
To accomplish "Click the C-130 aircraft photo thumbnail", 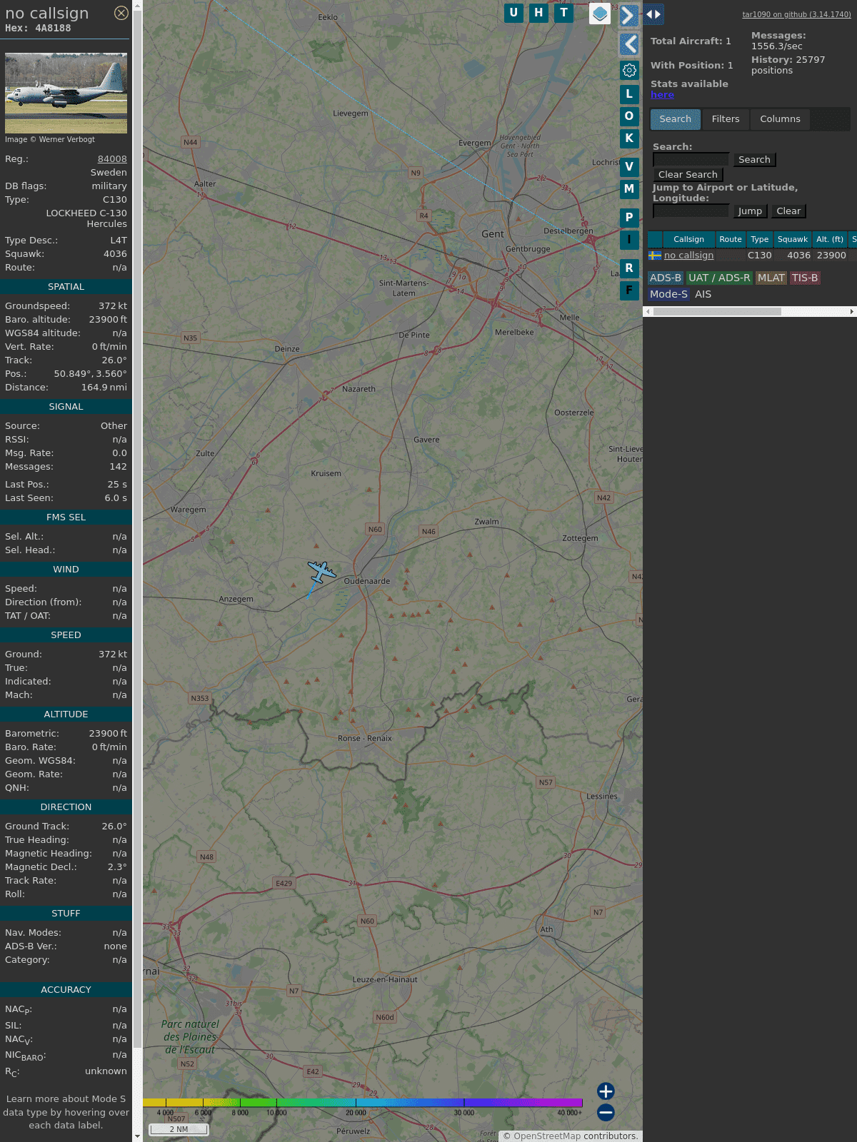I will (x=66, y=93).
